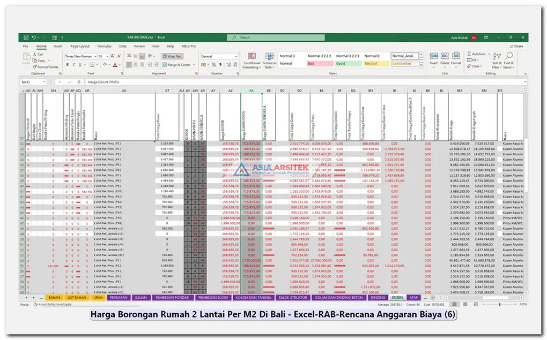
Task: Click the Share button
Action: tap(516, 47)
